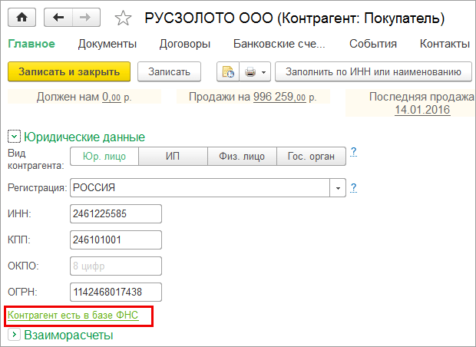
Task: Select Гос. орган contractor type
Action: click(x=311, y=157)
